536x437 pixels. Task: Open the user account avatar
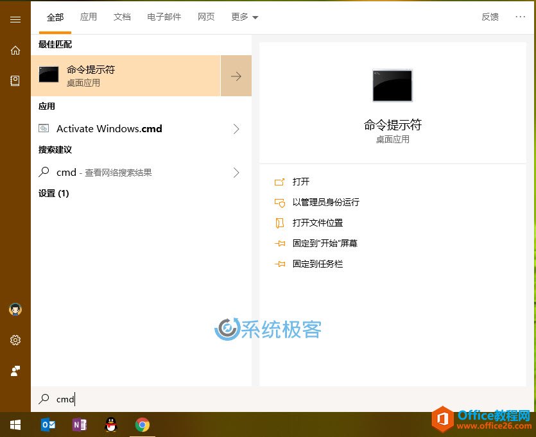point(15,309)
